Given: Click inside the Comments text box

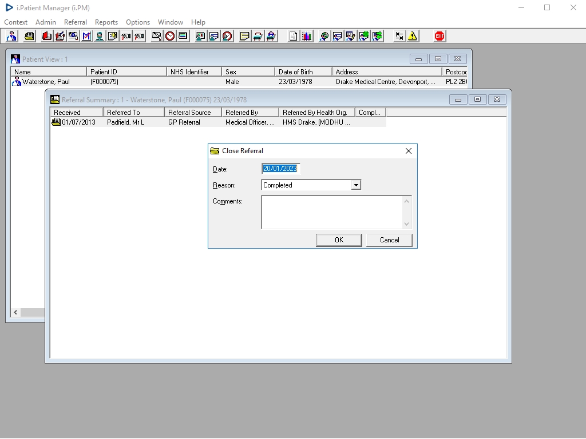Looking at the screenshot, I should point(332,212).
